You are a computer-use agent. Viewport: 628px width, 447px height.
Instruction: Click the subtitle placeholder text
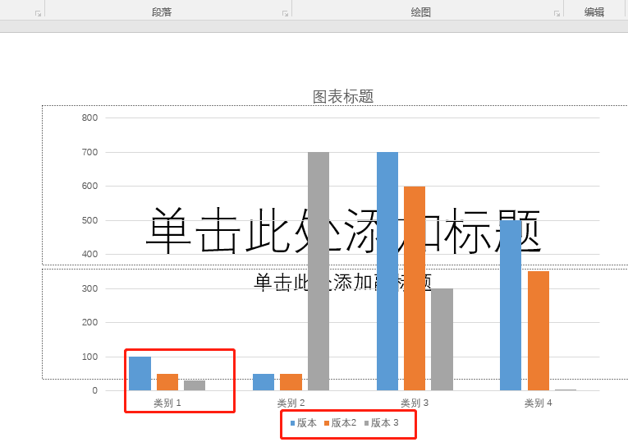343,282
